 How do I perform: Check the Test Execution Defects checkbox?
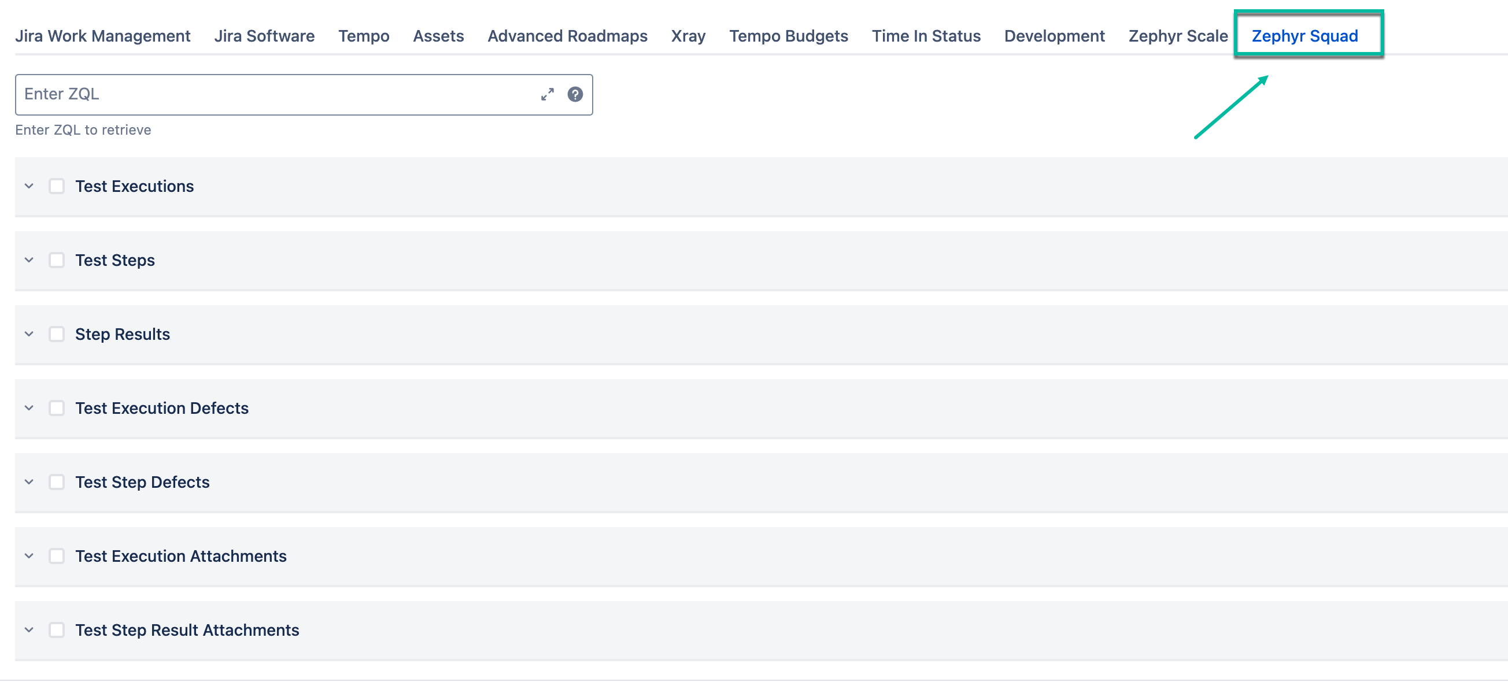pyautogui.click(x=56, y=408)
